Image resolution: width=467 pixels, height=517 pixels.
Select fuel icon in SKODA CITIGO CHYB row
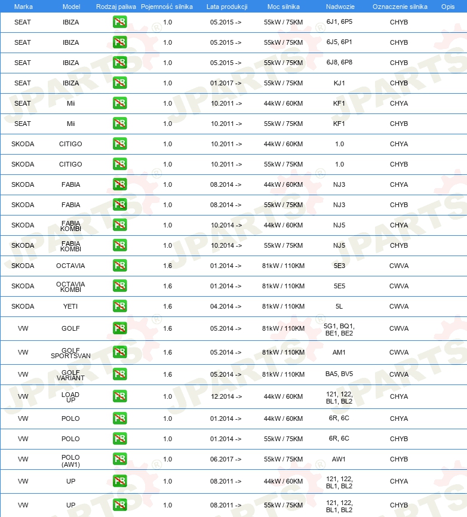(x=119, y=164)
